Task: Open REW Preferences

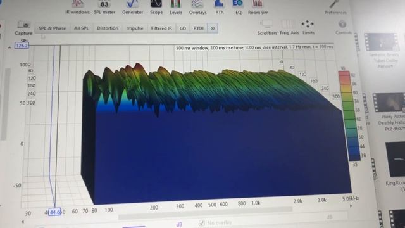Action: pyautogui.click(x=335, y=7)
